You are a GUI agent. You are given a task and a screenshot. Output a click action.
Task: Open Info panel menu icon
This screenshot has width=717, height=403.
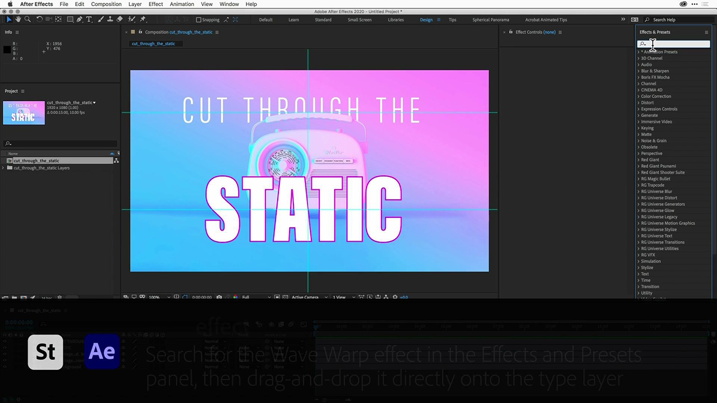tap(17, 32)
